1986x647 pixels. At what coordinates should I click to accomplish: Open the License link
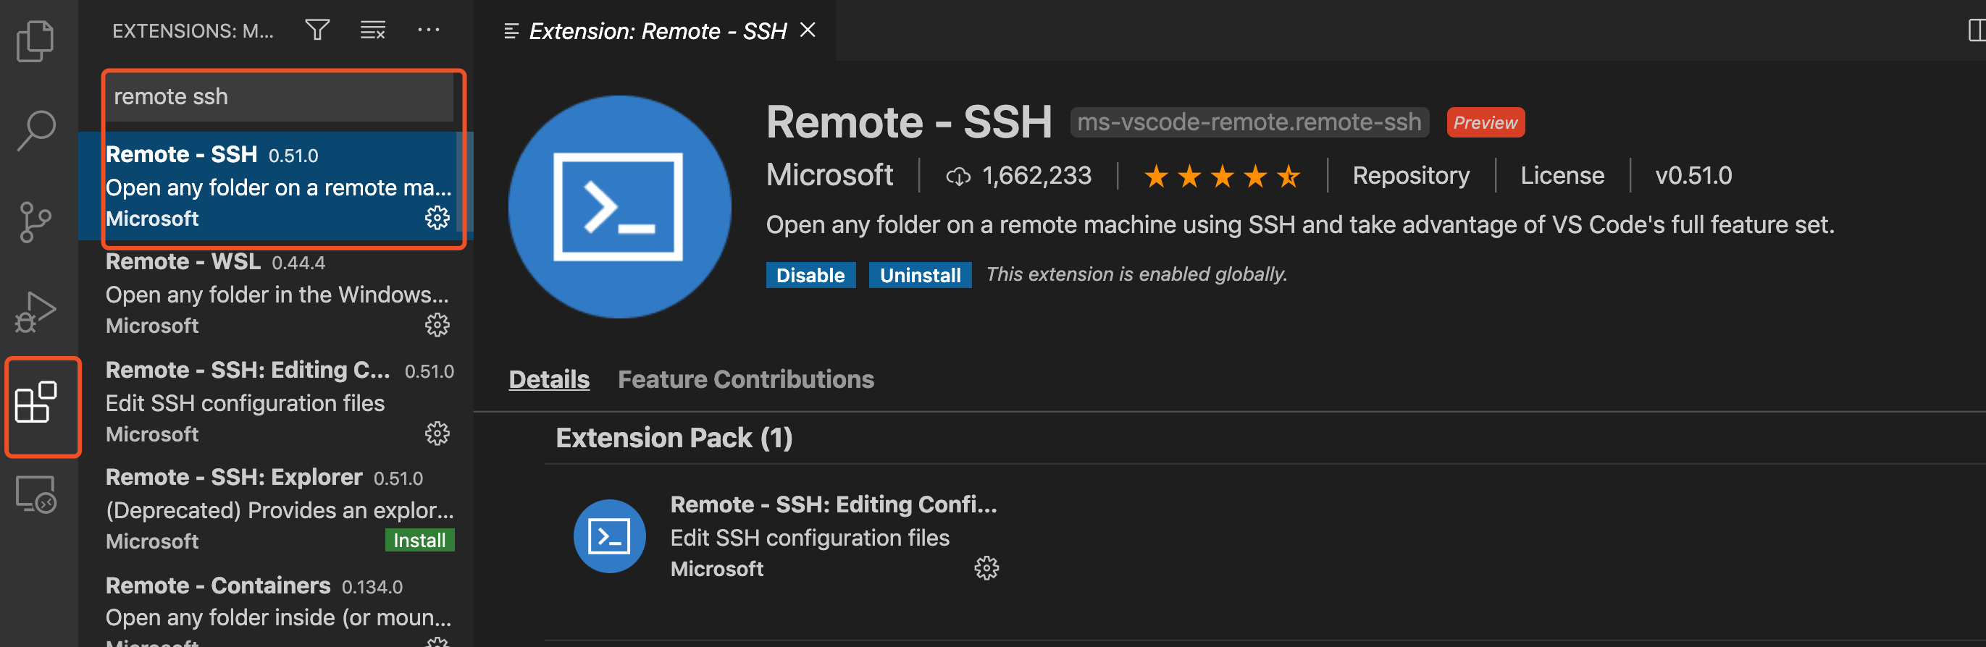point(1562,176)
